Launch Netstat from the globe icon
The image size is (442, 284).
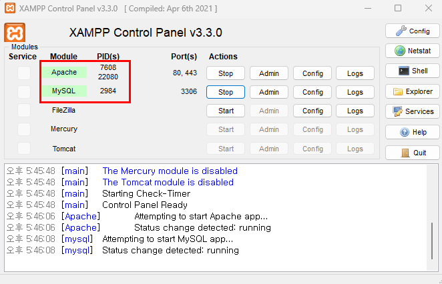tap(411, 51)
